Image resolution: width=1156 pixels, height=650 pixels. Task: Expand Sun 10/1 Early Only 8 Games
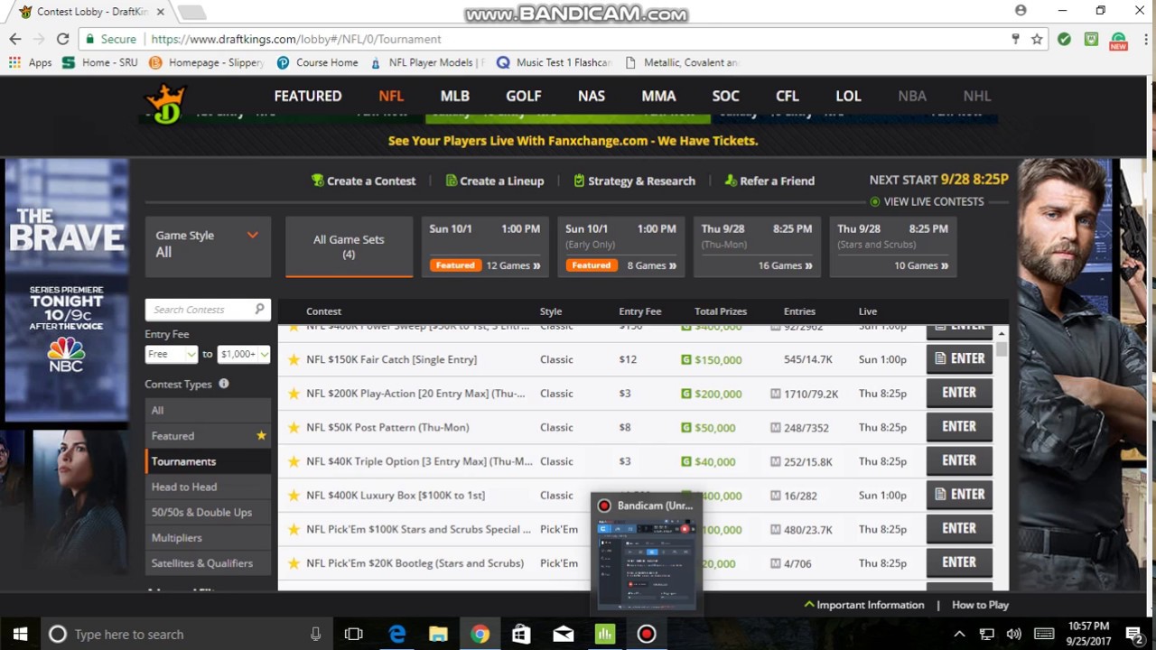pos(620,246)
